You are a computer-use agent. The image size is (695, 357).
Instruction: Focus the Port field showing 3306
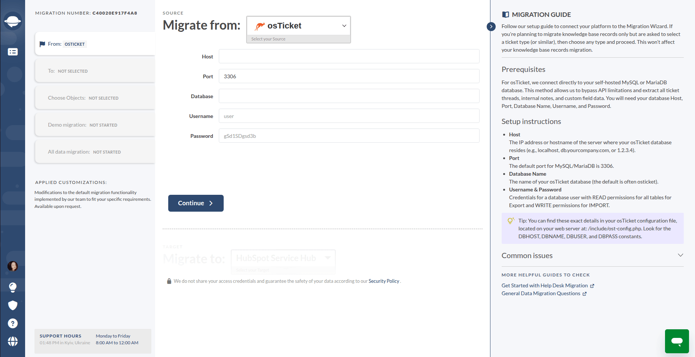(x=349, y=76)
